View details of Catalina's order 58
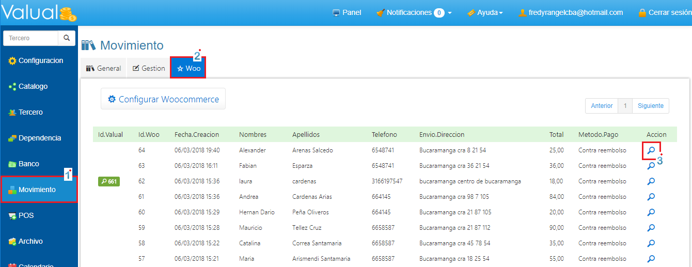Viewport: 692px width, 267px height. (651, 243)
